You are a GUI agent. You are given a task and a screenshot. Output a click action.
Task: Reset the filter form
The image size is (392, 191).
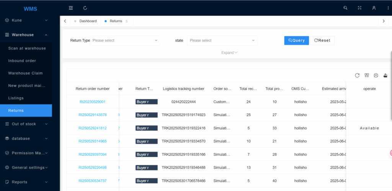(x=322, y=40)
